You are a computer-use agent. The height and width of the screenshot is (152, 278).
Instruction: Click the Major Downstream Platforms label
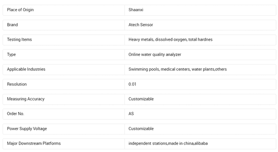(x=34, y=143)
